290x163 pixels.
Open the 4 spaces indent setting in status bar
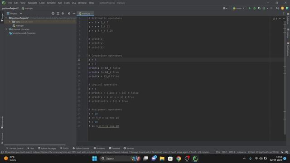pyautogui.click(x=242, y=152)
